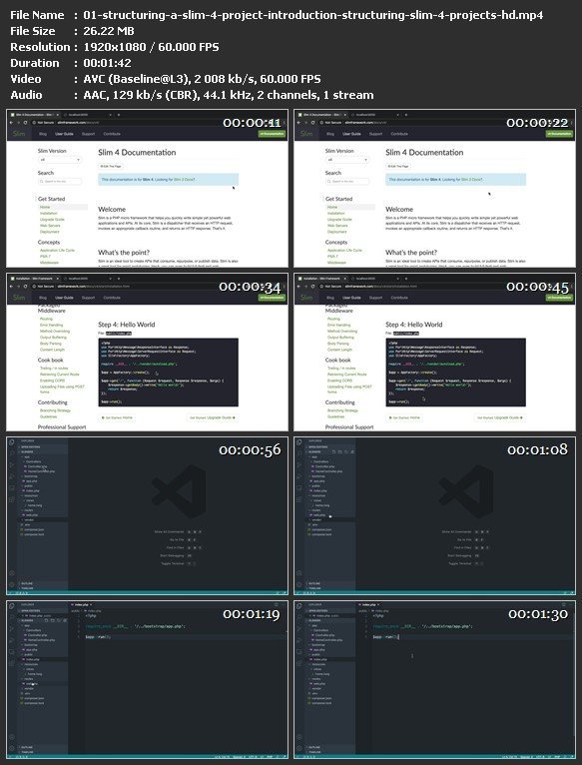Expand TIMELINE section in 00:00:56 frame

(x=27, y=588)
